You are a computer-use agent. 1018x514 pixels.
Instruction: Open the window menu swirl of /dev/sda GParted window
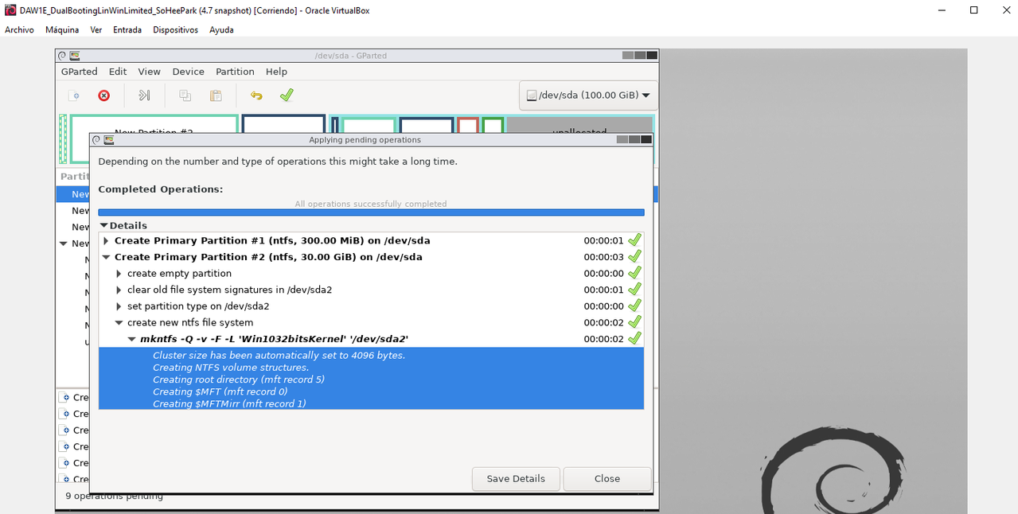point(62,56)
